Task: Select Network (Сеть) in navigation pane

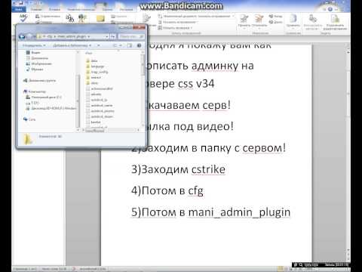Action: (x=29, y=119)
